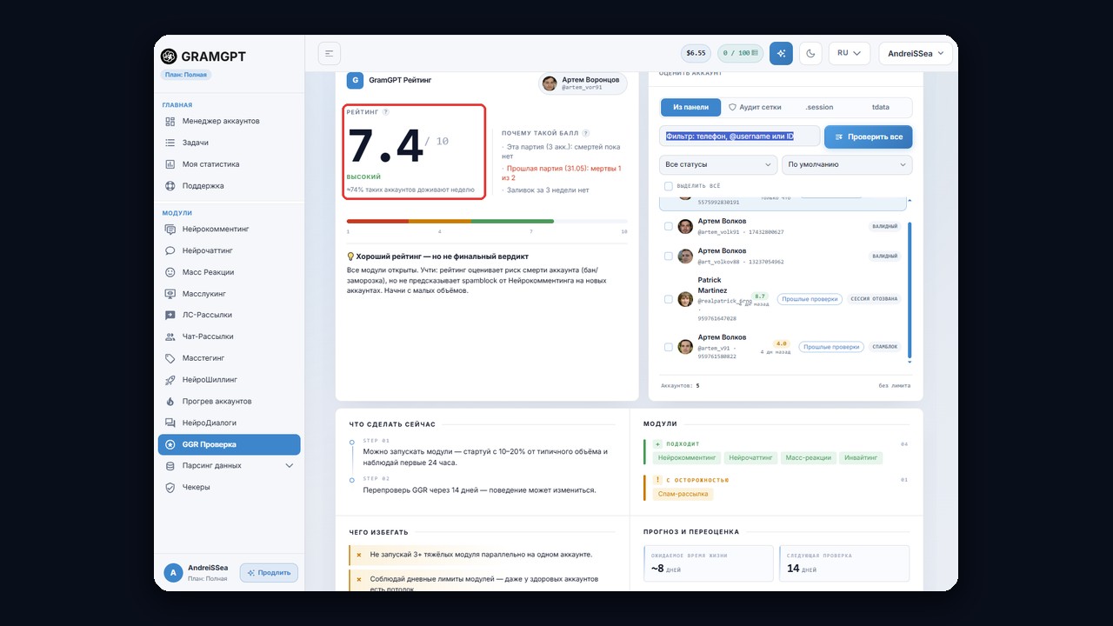
Task: Open Прошлые проверки for @artem_v91
Action: click(x=832, y=347)
